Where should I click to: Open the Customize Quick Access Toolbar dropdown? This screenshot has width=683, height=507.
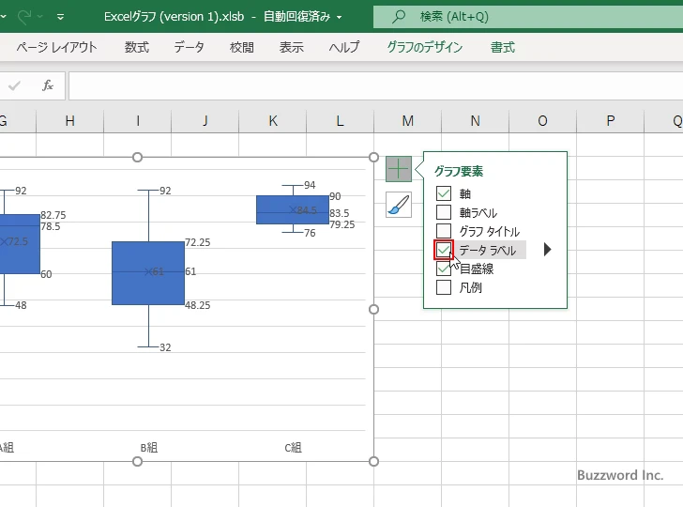click(x=61, y=17)
